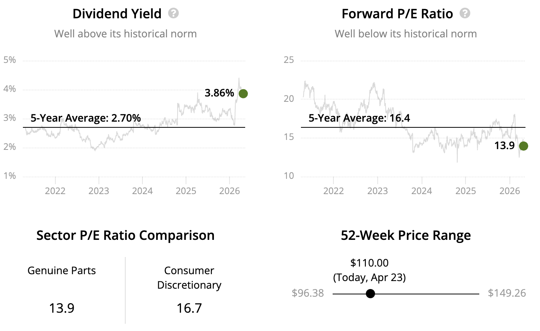Click the 52-Week Price Range heading
The height and width of the screenshot is (331, 540).
(406, 235)
